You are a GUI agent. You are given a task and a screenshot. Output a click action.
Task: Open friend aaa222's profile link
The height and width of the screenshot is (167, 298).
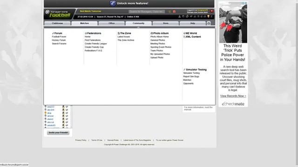click(51, 107)
